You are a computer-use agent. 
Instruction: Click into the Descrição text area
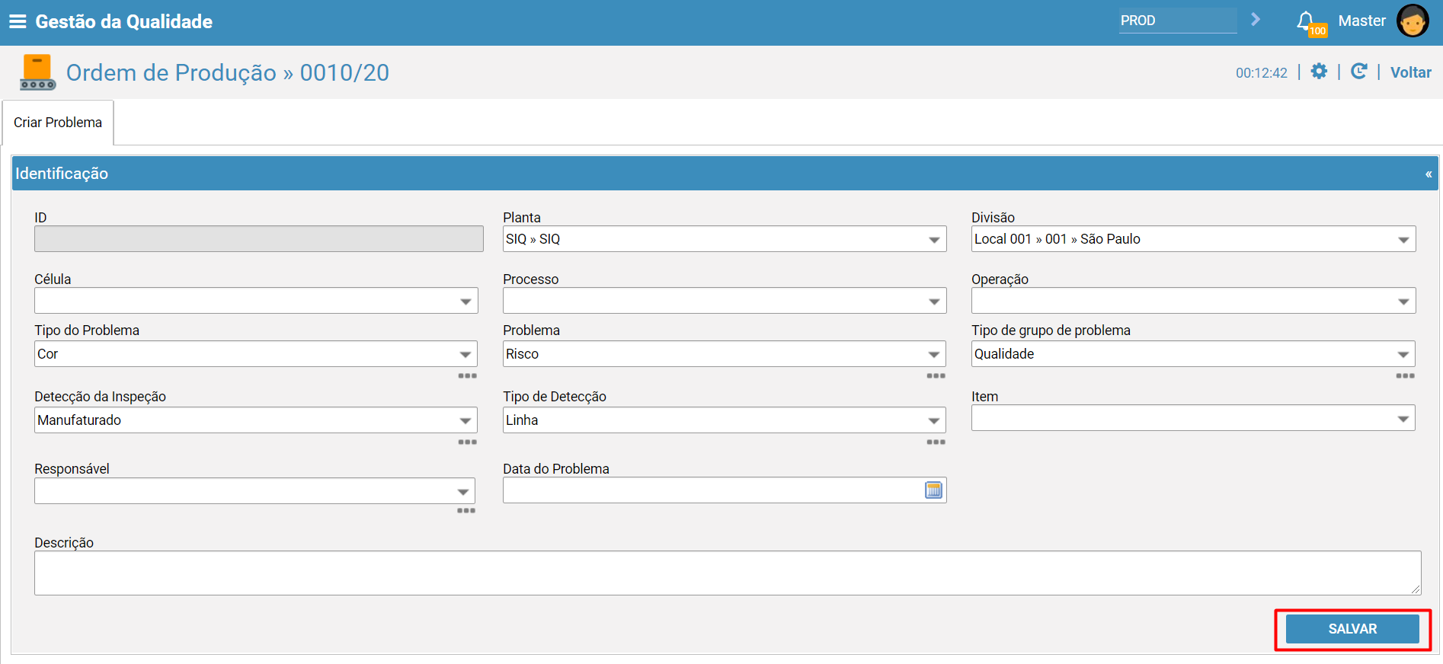pos(728,573)
